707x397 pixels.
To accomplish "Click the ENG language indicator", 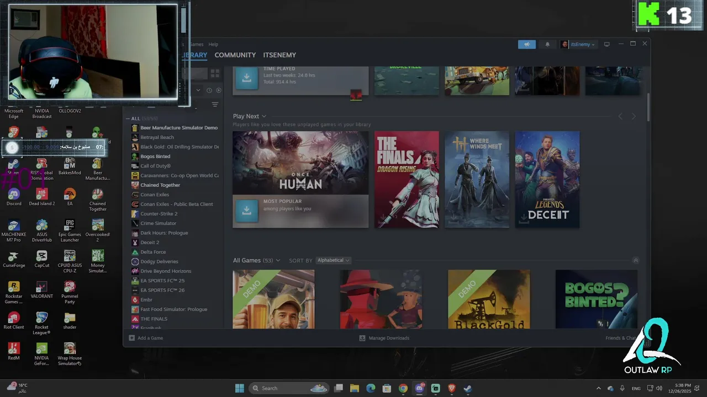I will 636,389.
